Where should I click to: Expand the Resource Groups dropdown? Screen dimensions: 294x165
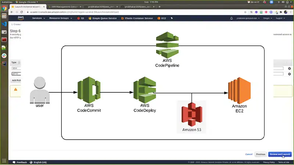(x=61, y=18)
